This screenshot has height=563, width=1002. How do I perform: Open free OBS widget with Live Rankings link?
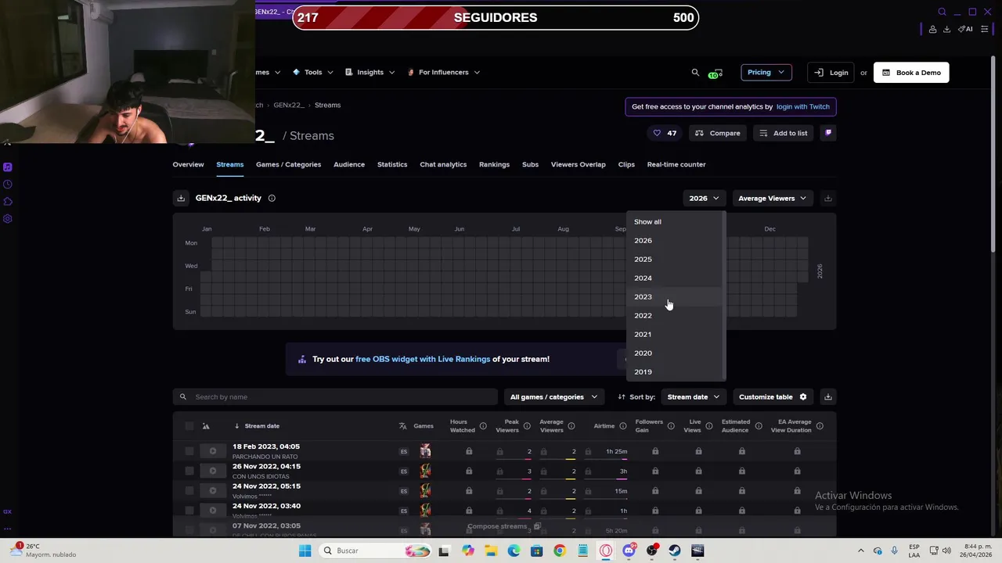pos(423,359)
